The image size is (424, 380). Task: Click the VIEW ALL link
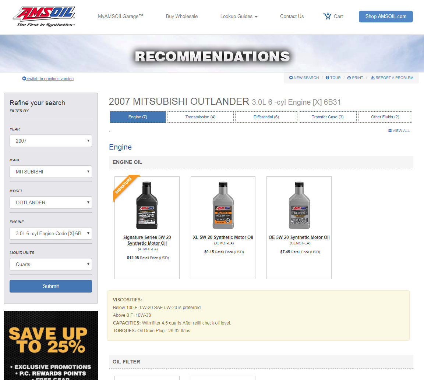point(401,131)
